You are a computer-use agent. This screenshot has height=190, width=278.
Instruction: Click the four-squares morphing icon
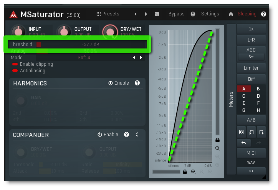coord(241,132)
